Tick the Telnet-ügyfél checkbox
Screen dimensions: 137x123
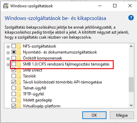(x=14, y=88)
